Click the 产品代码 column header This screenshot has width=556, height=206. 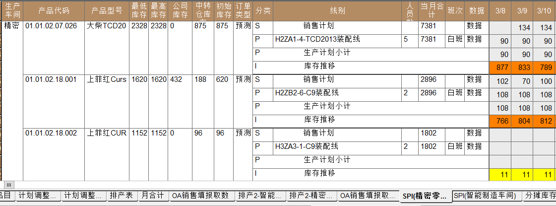click(54, 11)
